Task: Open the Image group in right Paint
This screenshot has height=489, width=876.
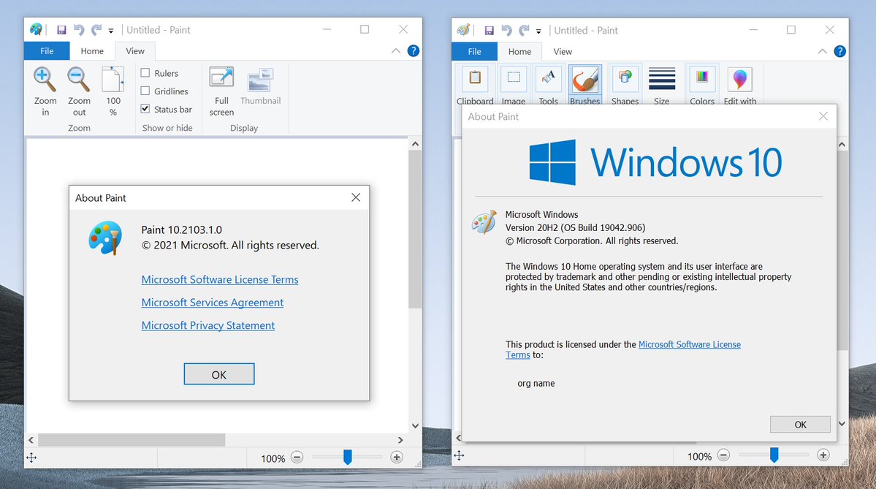Action: tap(514, 86)
